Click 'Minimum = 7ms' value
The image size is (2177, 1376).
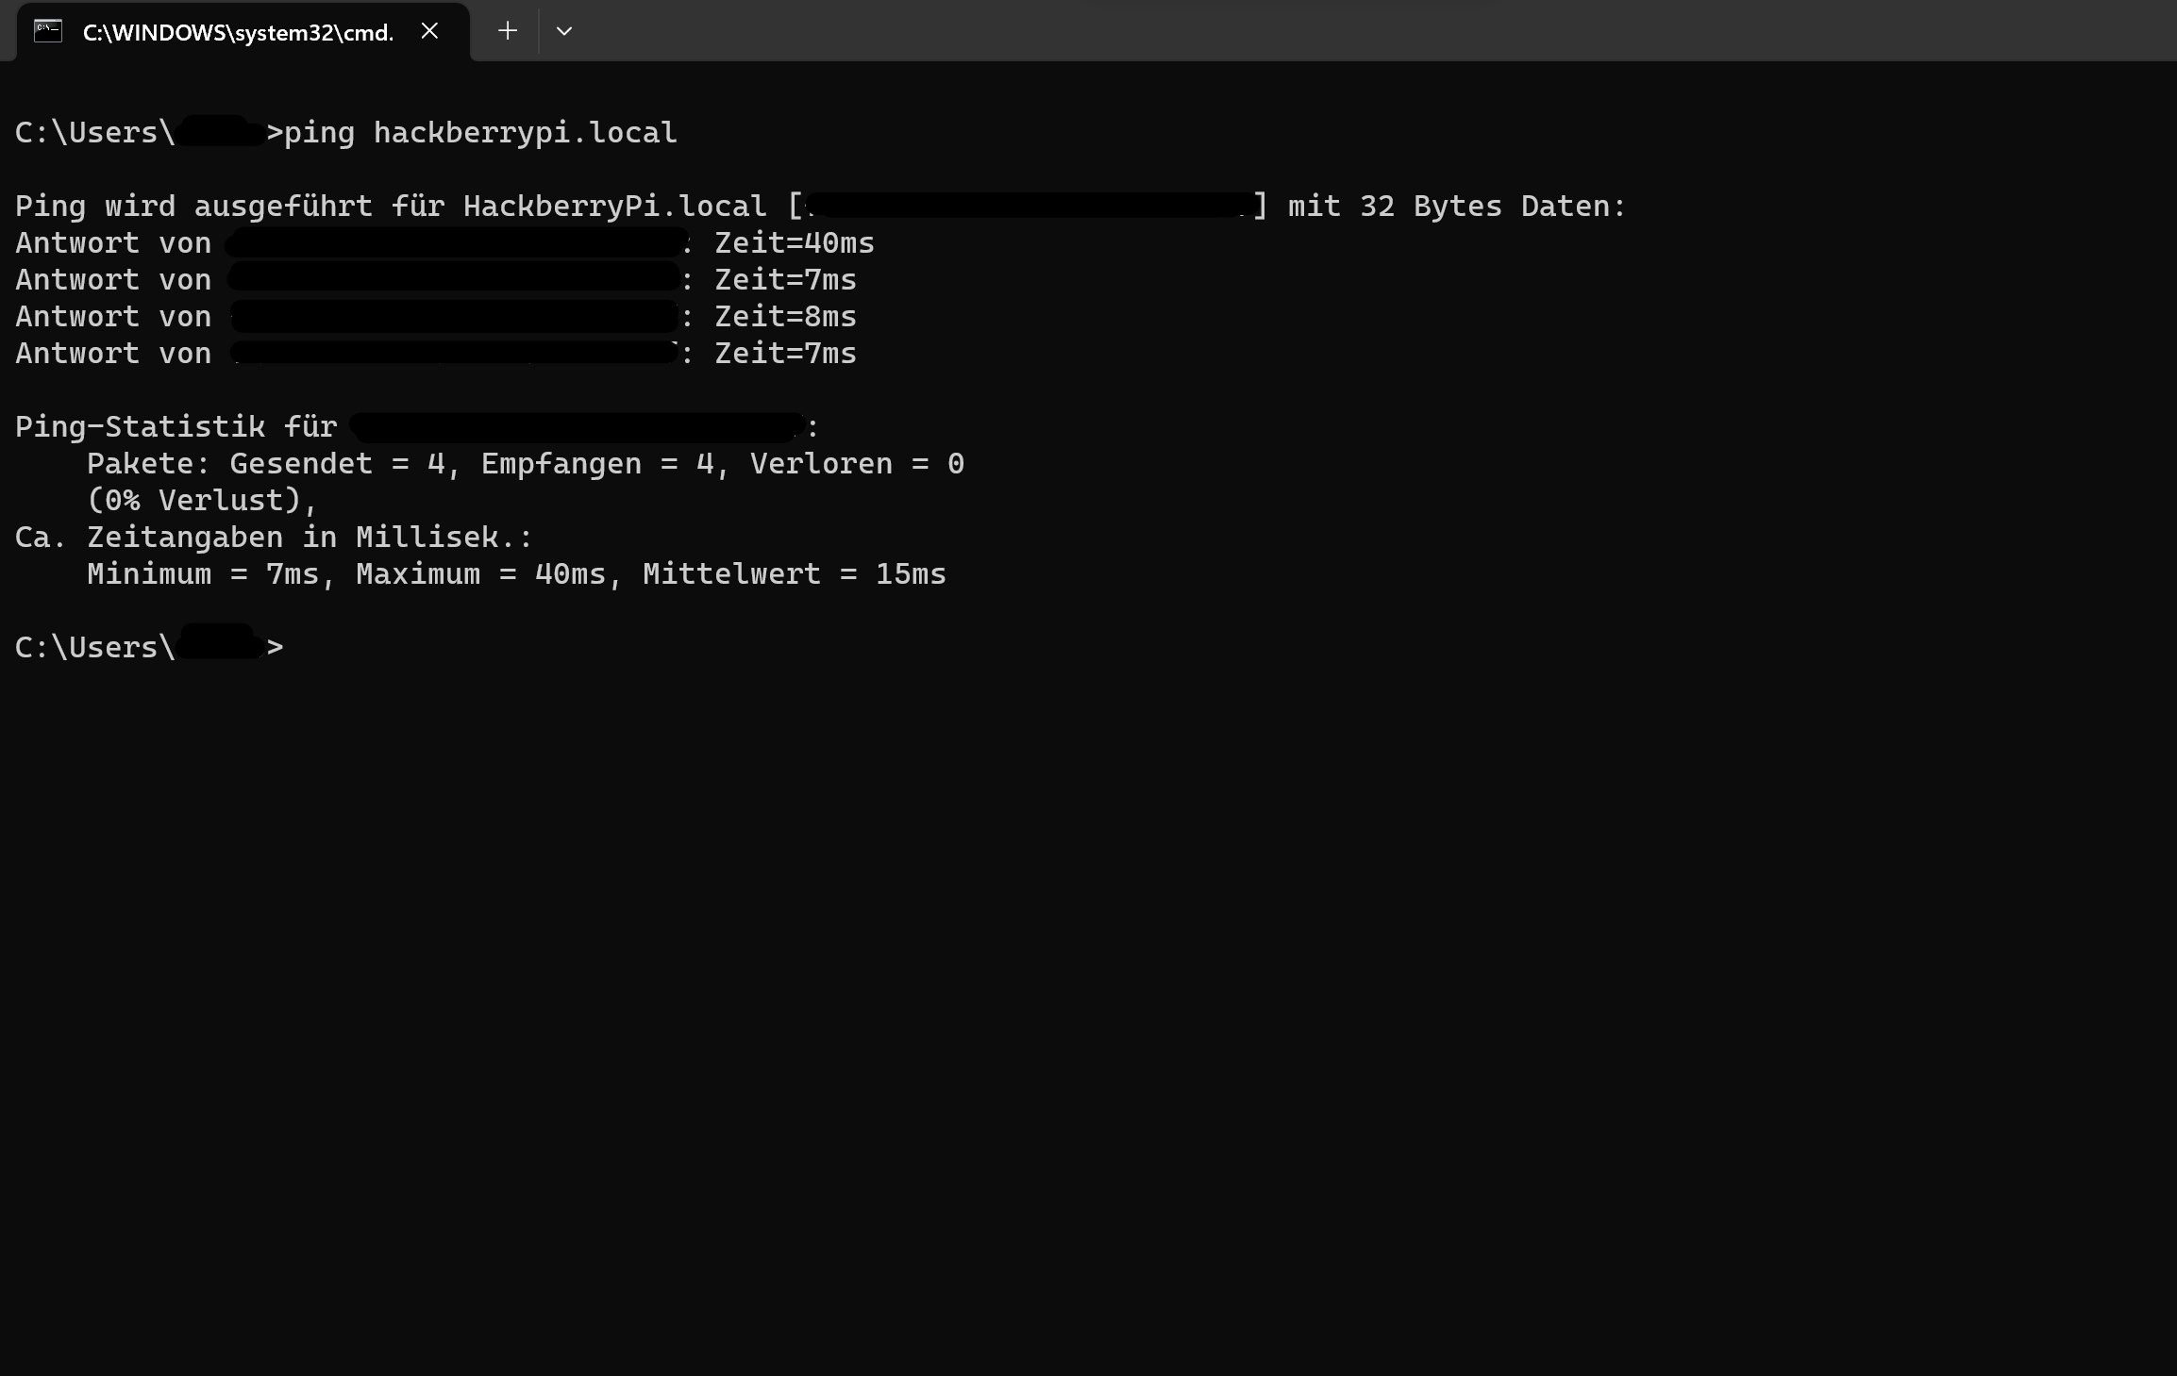[x=203, y=574]
